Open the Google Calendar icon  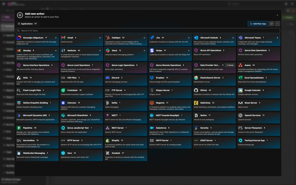tap(240, 90)
